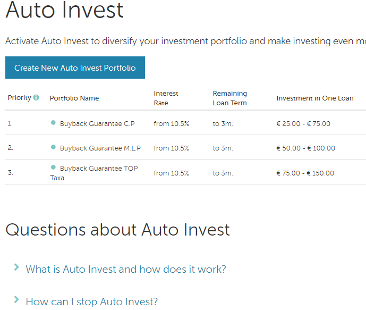Expand chevron beside 'What is Auto Invest' question
Image resolution: width=366 pixels, height=310 pixels.
[x=16, y=267]
